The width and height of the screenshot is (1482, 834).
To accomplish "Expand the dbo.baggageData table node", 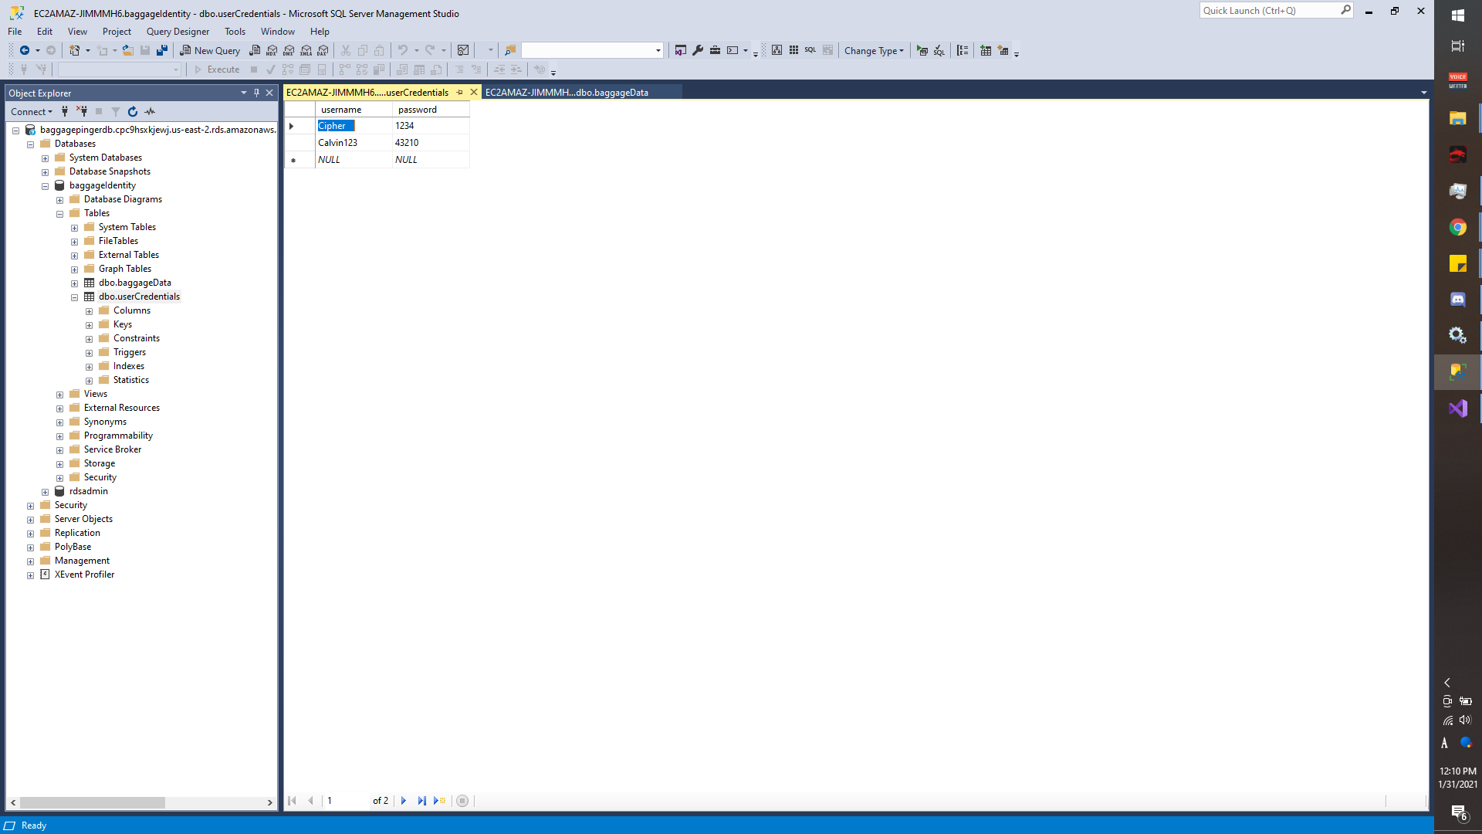I will (75, 283).
